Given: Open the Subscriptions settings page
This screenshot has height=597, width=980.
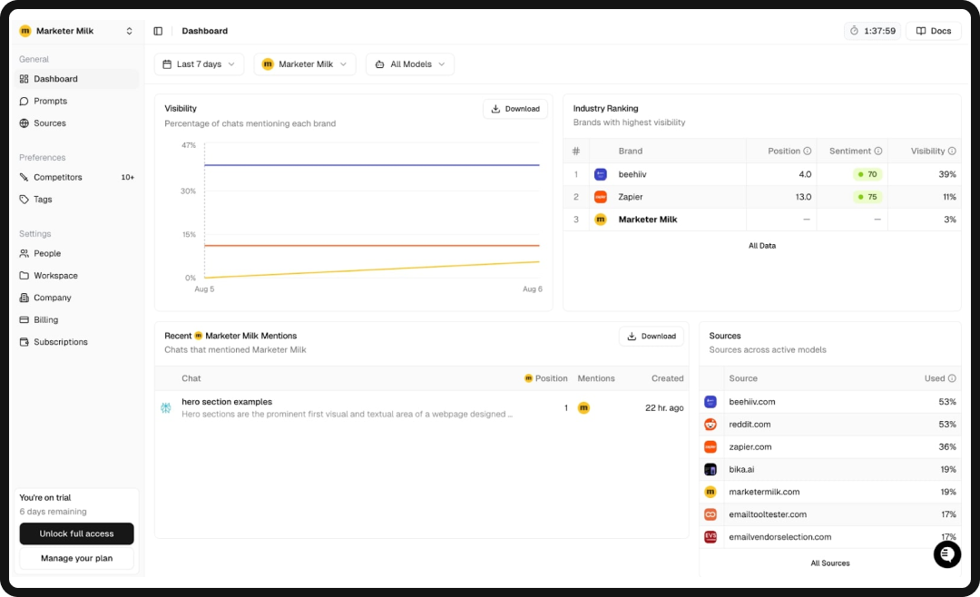Looking at the screenshot, I should pos(60,342).
